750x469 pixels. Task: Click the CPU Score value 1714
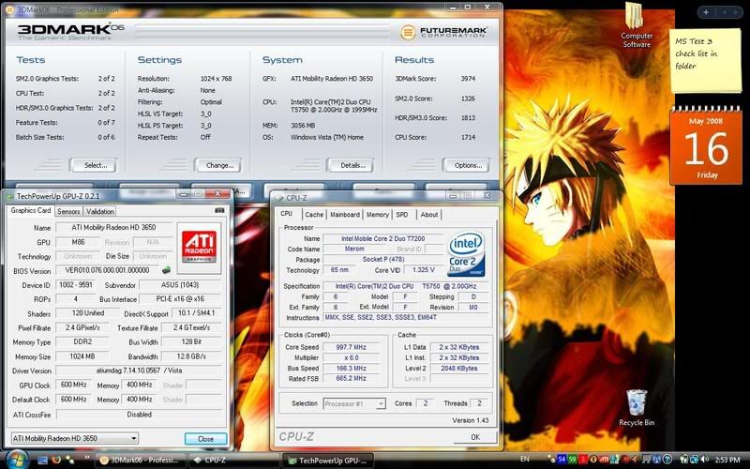coord(468,137)
